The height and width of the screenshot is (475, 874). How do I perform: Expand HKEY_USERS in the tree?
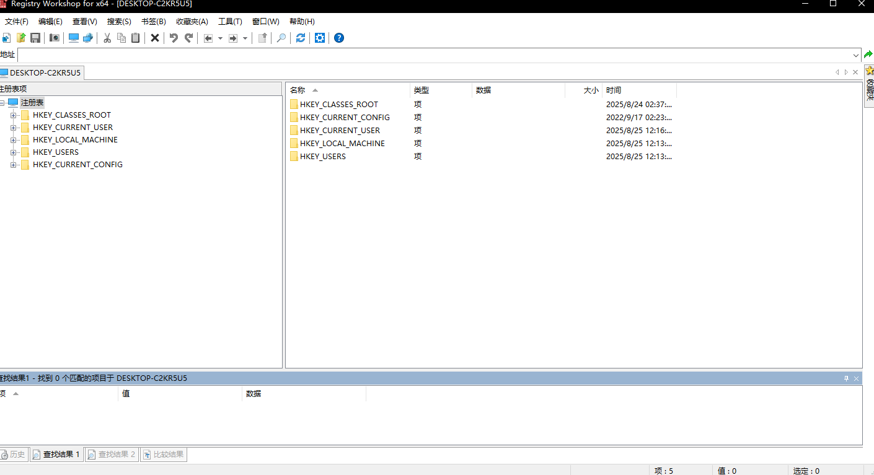click(x=14, y=152)
